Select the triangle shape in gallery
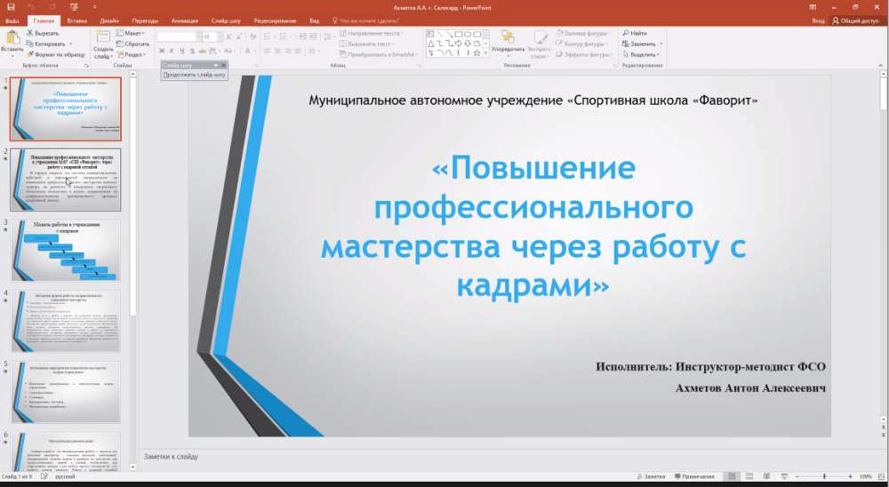 [x=431, y=44]
